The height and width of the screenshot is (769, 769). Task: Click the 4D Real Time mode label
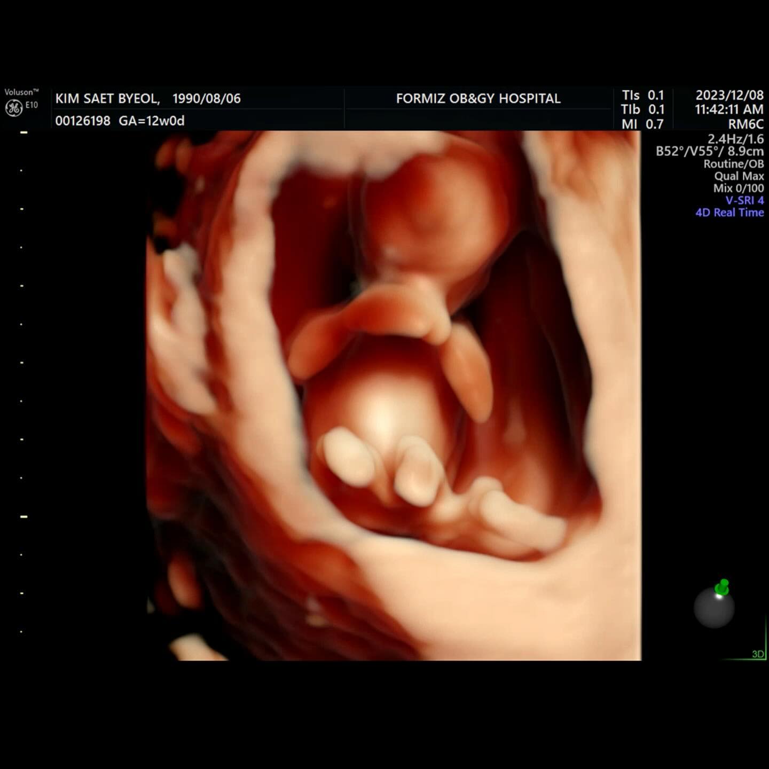point(729,213)
